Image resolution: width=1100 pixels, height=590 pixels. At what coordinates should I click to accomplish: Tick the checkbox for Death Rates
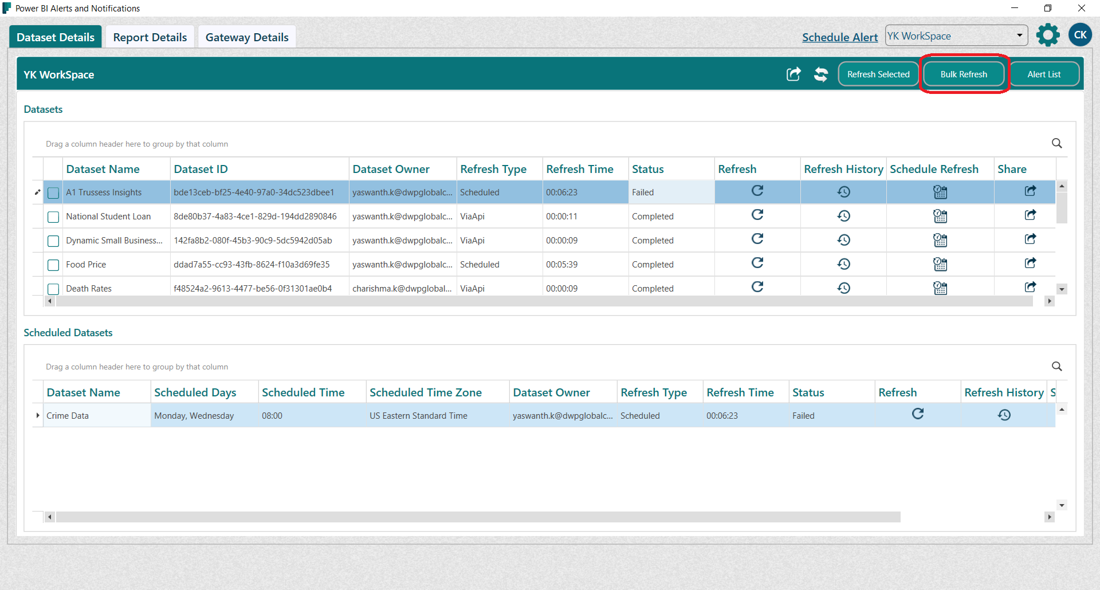53,289
